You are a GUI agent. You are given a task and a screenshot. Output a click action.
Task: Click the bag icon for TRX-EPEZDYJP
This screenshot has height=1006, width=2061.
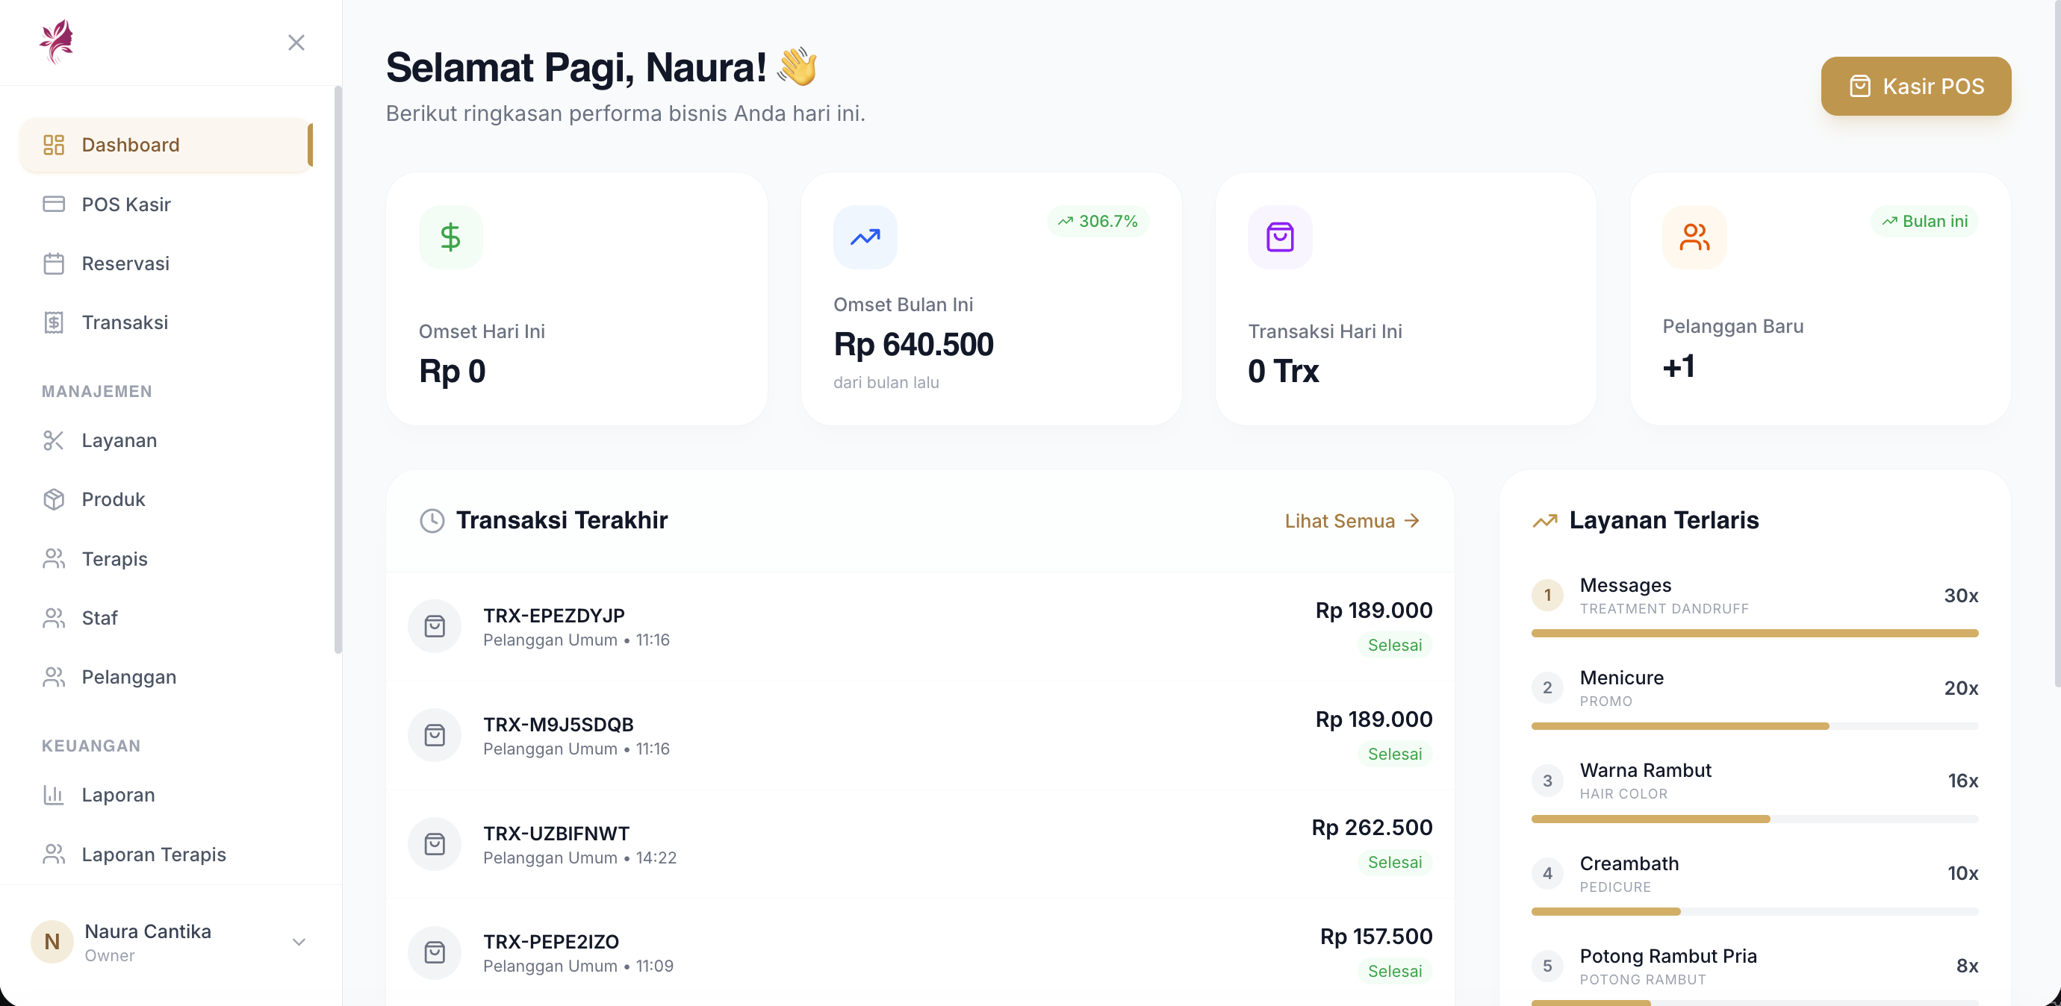[435, 626]
